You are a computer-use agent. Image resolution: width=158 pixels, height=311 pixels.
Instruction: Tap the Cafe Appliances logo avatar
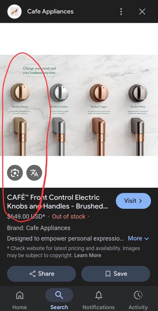pos(14,12)
